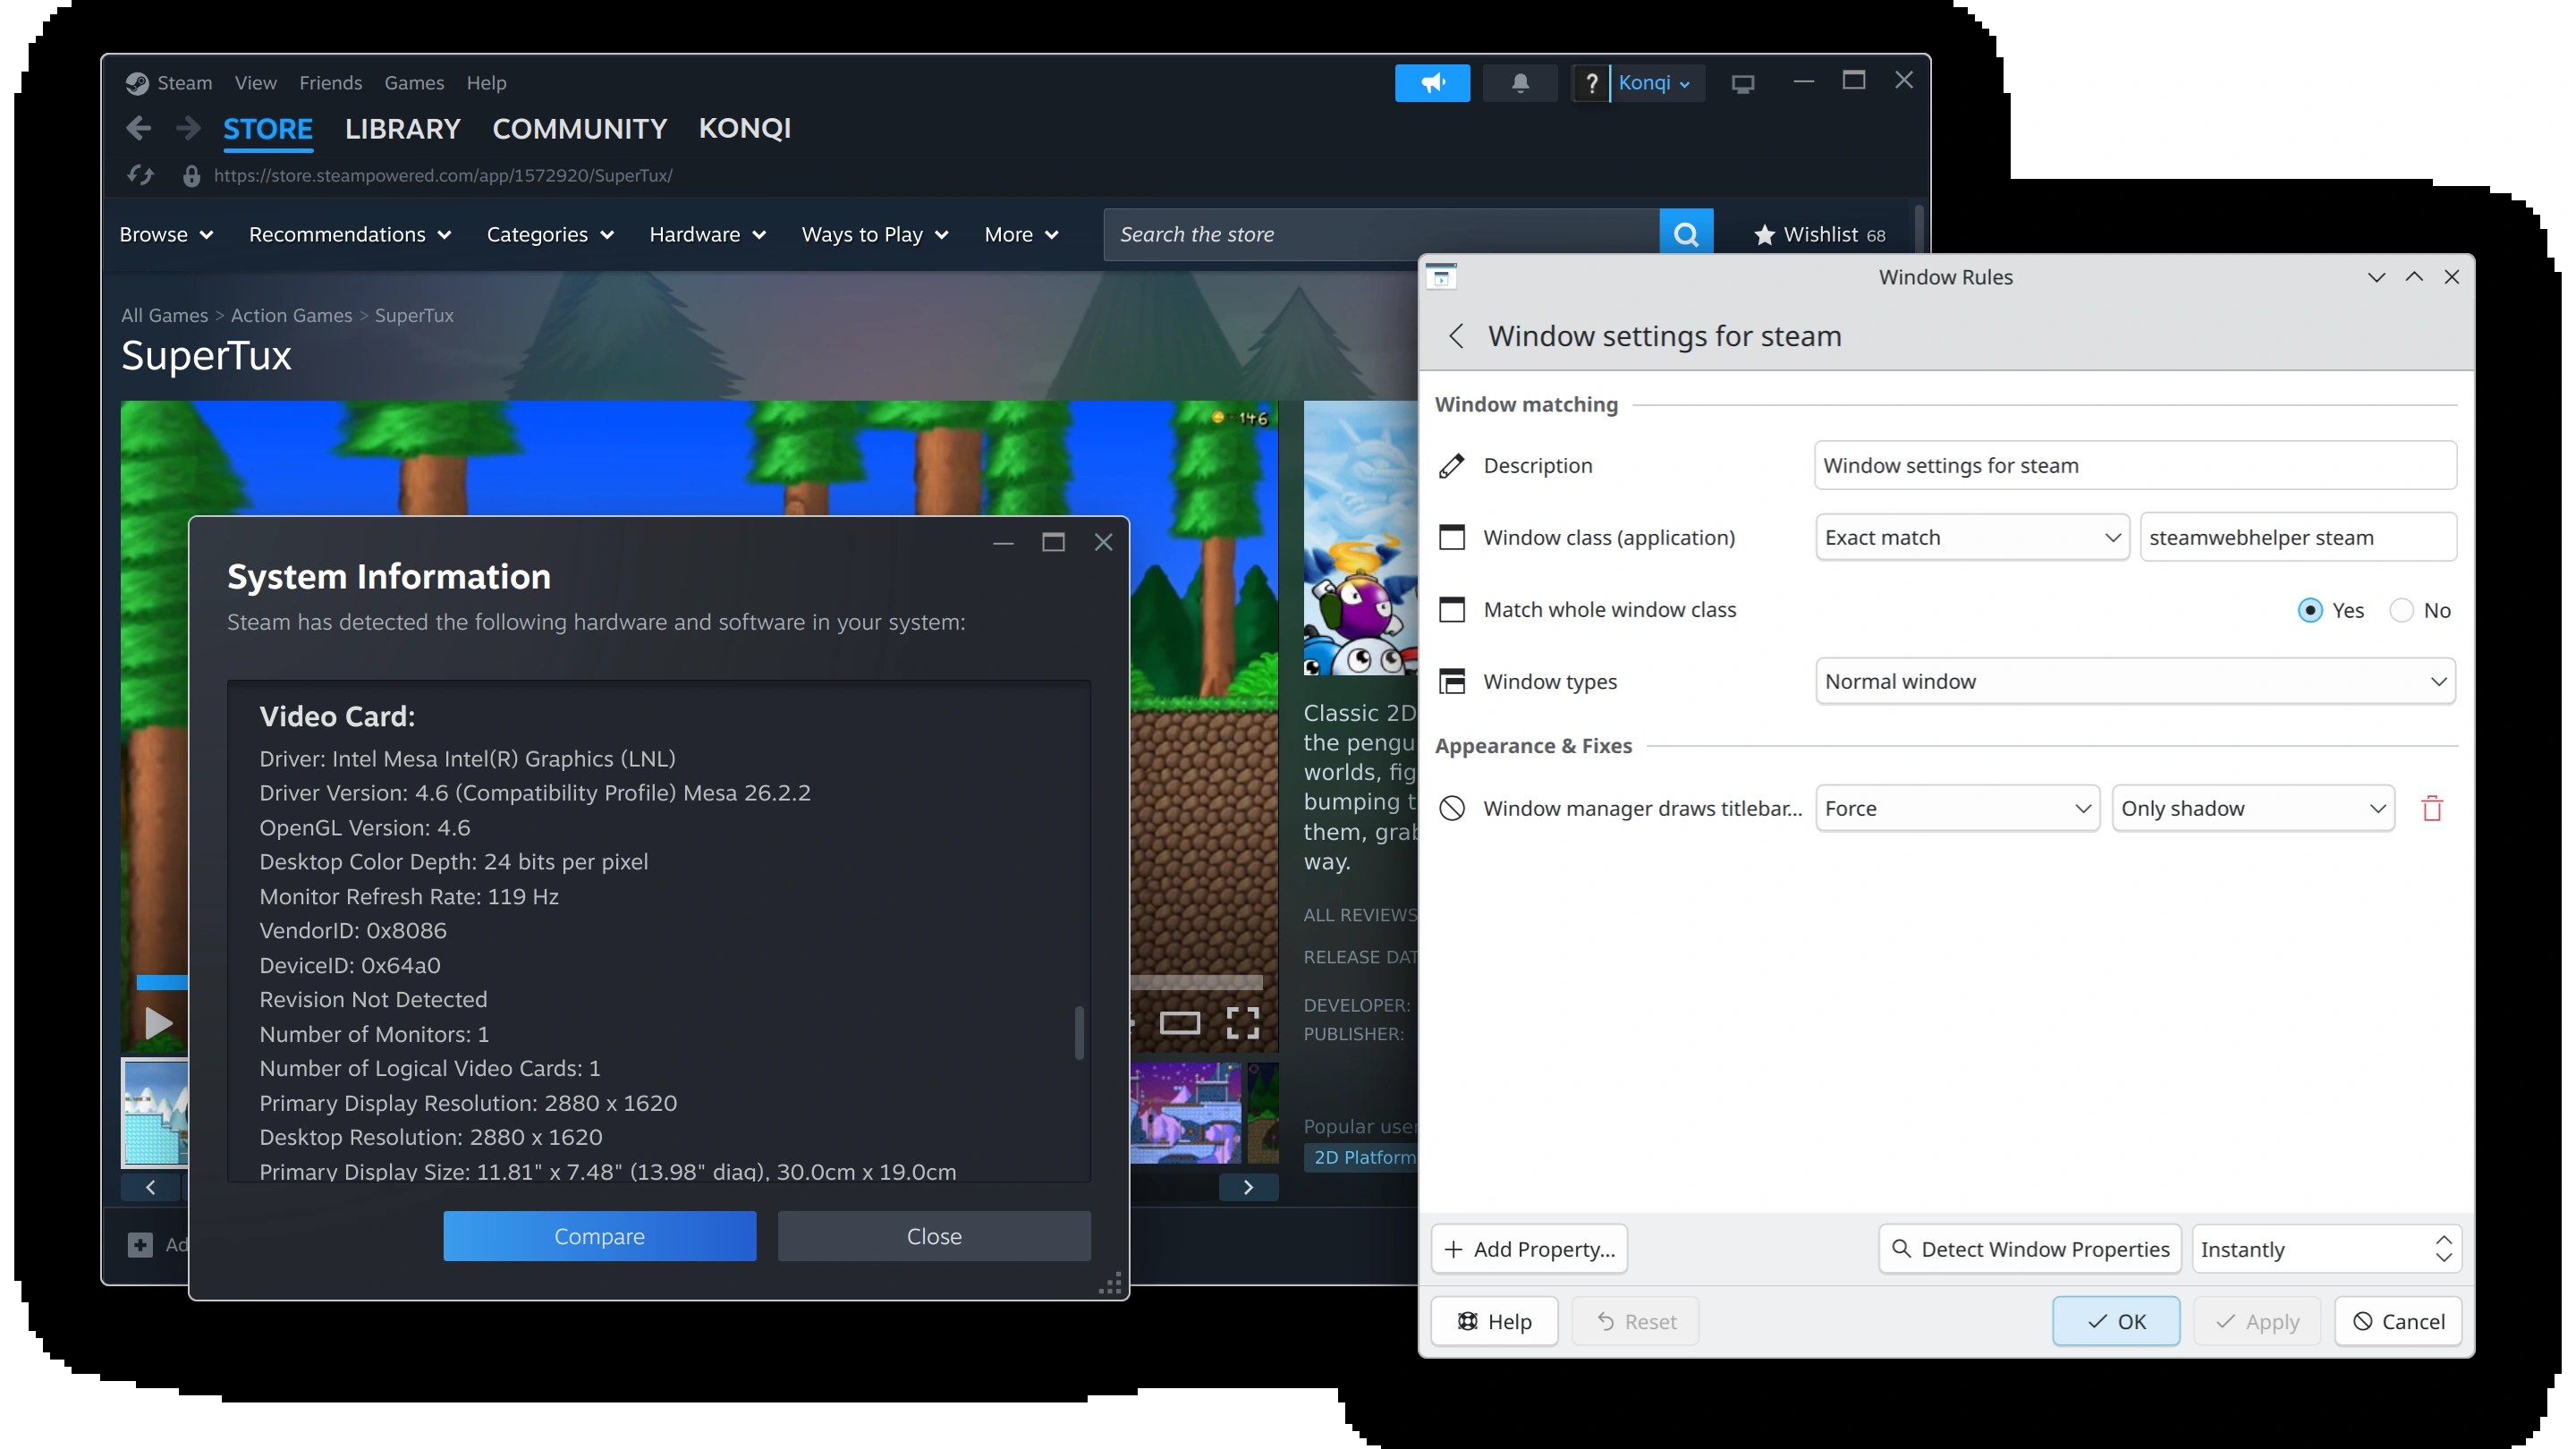This screenshot has height=1449, width=2576.
Task: Click Detect Window Properties button
Action: pos(2029,1249)
